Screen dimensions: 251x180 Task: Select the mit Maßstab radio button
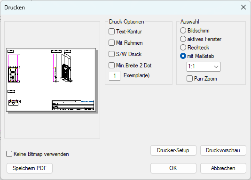183,56
